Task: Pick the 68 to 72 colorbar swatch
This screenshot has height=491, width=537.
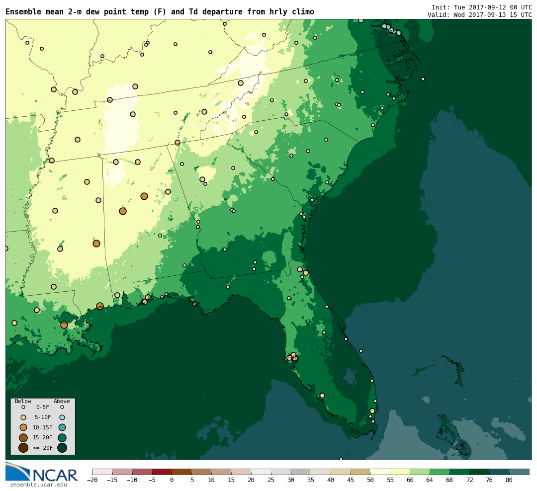Action: (459, 472)
